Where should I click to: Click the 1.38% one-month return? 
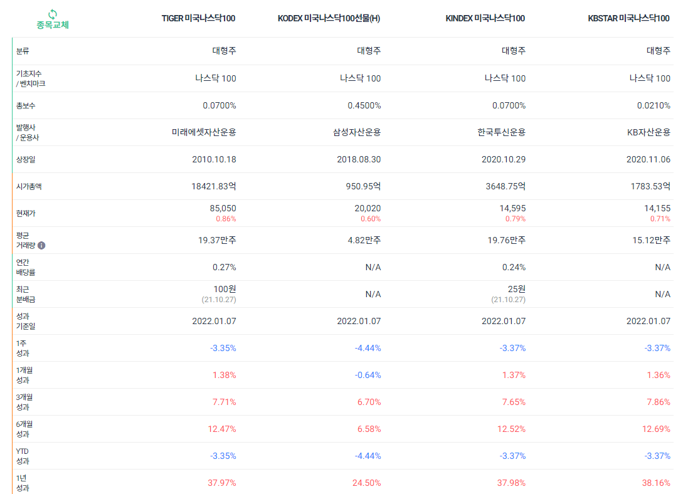pyautogui.click(x=225, y=376)
